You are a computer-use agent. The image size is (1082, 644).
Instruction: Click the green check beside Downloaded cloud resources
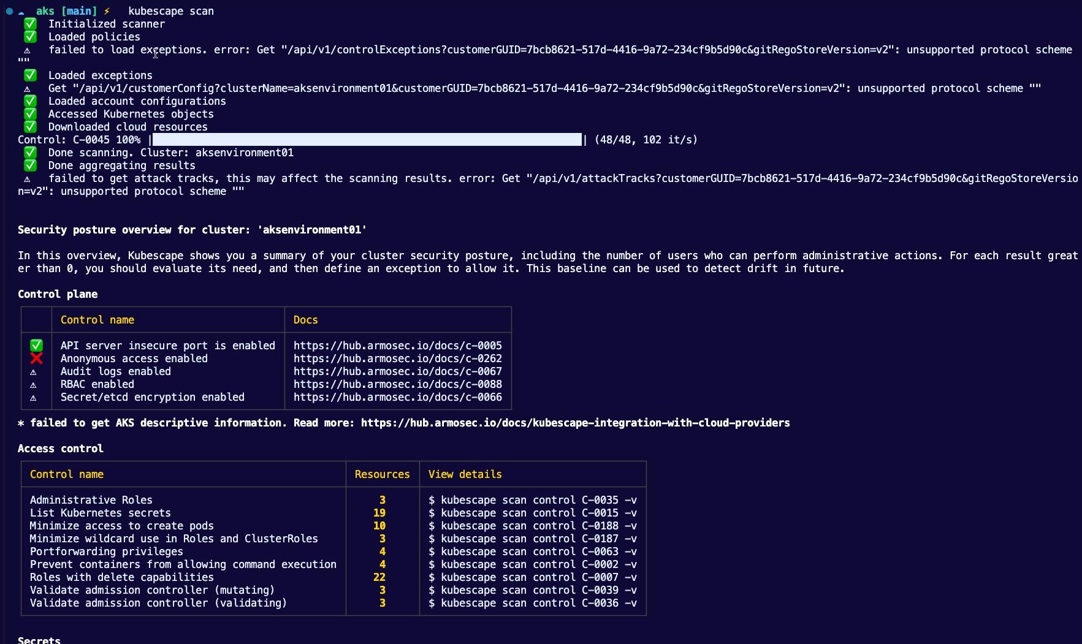pos(30,127)
